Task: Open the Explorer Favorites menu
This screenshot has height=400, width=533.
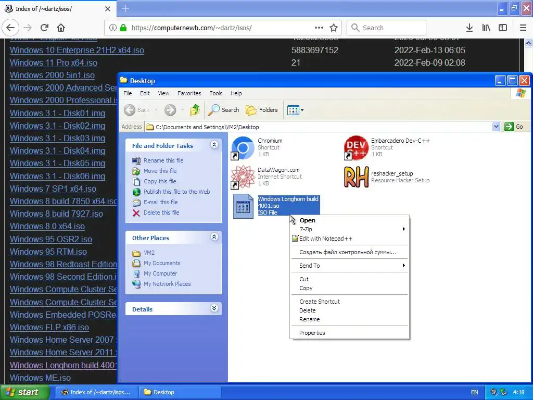Action: coord(189,93)
